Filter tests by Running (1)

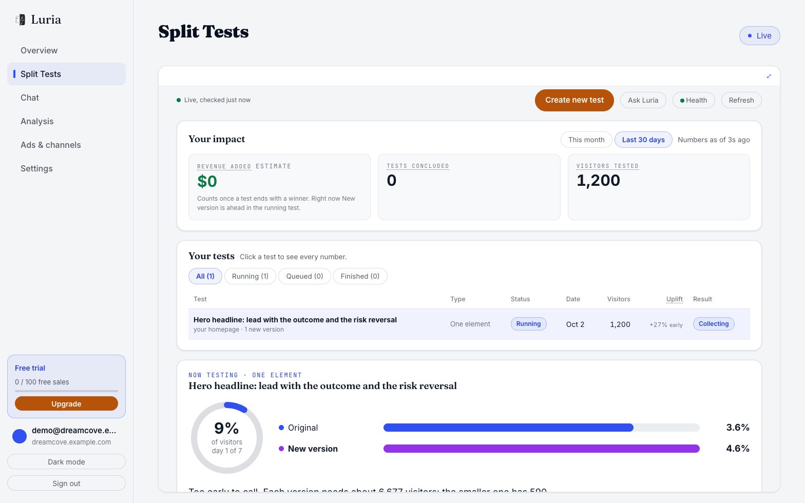pyautogui.click(x=250, y=276)
